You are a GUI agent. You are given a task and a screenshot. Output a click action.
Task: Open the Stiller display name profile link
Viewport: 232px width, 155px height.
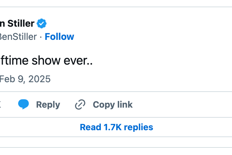(x=17, y=24)
